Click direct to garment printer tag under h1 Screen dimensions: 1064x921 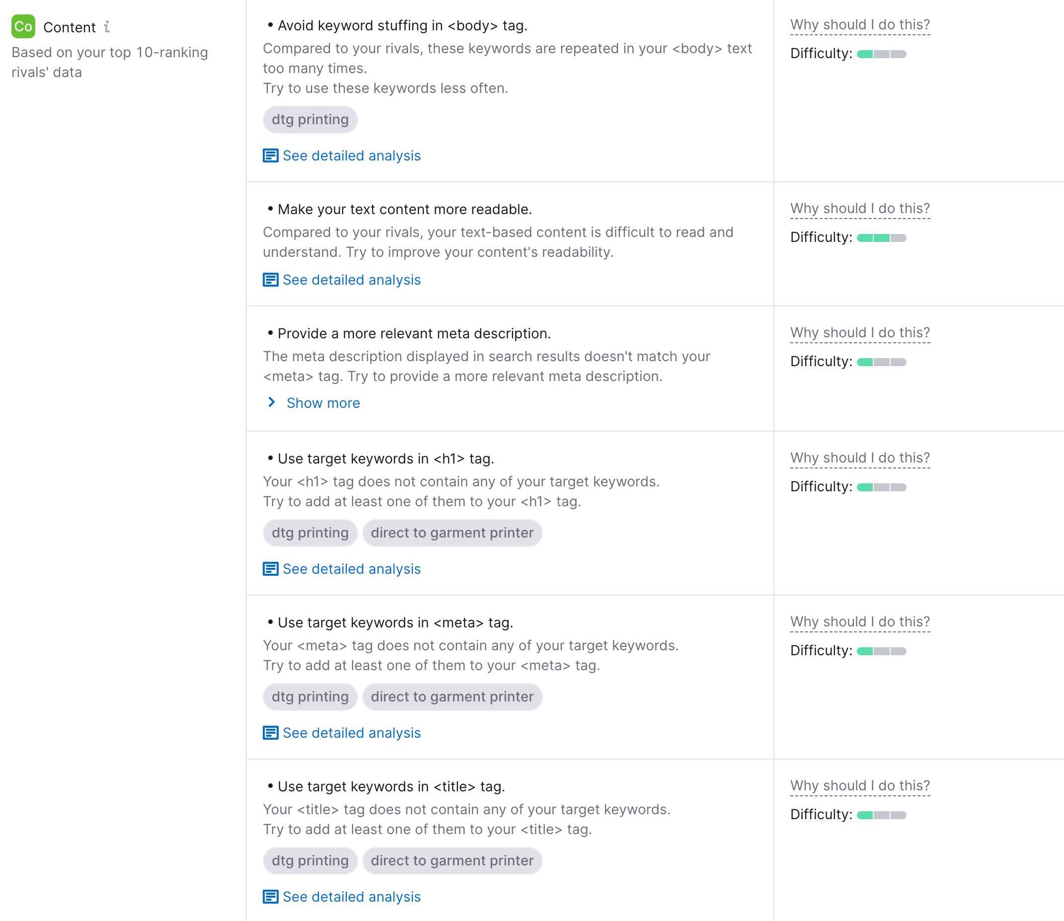[453, 533]
